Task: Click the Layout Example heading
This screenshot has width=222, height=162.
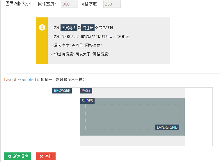Action: [x=18, y=80]
